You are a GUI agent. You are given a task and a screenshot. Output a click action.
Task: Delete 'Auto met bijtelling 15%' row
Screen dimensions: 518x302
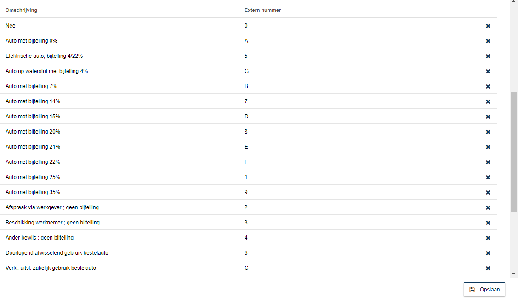[488, 117]
